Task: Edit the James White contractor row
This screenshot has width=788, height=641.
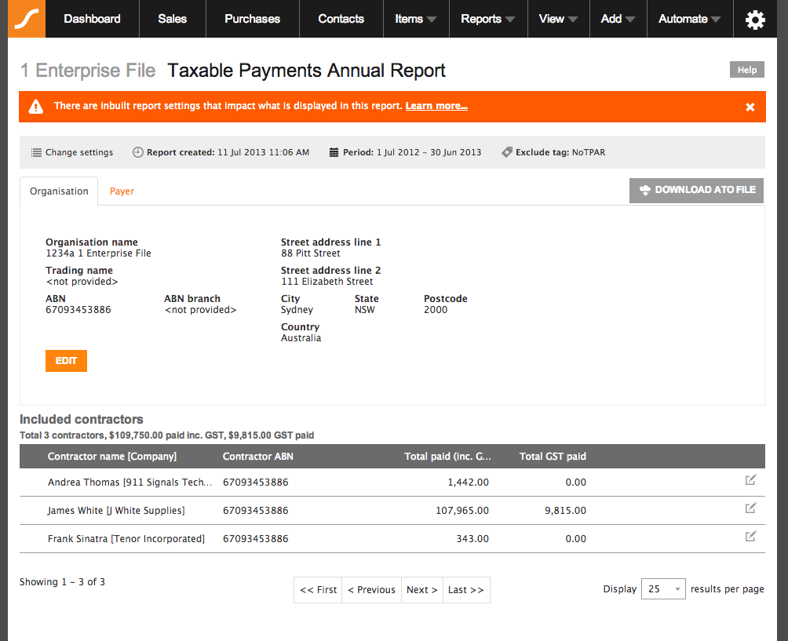Action: (750, 508)
